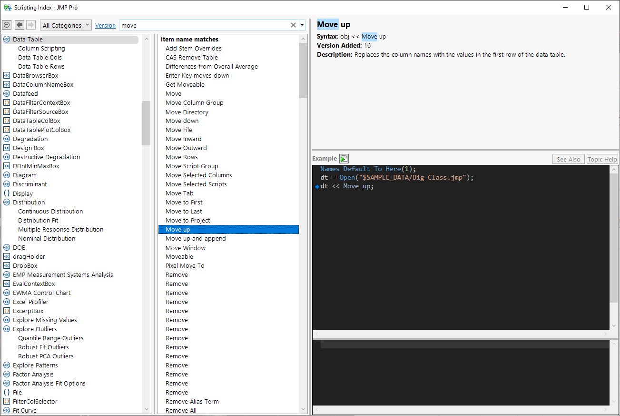The width and height of the screenshot is (620, 416).
Task: Click the Version link
Action: click(105, 25)
